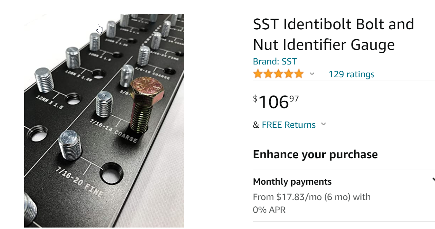The image size is (435, 229).
Task: Click the five-star rating icons
Action: (x=278, y=74)
